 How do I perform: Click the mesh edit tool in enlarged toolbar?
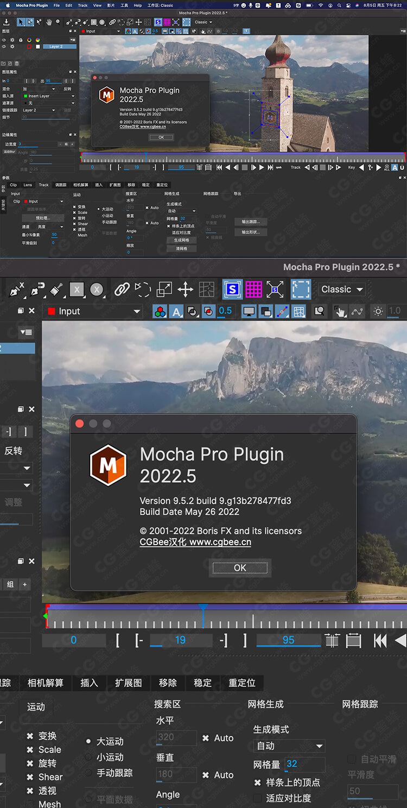coord(206,289)
